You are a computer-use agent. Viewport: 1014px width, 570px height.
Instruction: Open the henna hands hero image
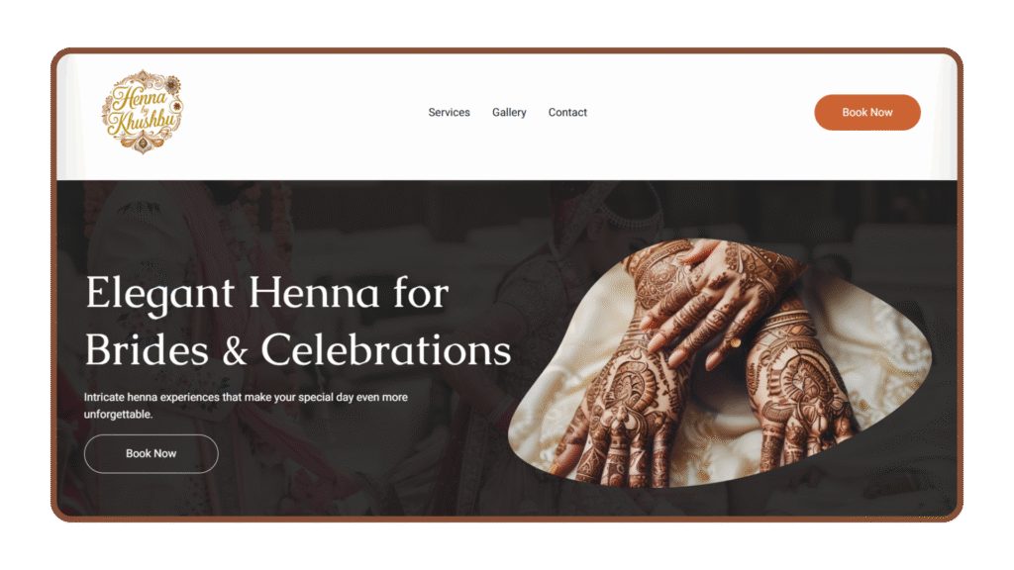pos(719,362)
